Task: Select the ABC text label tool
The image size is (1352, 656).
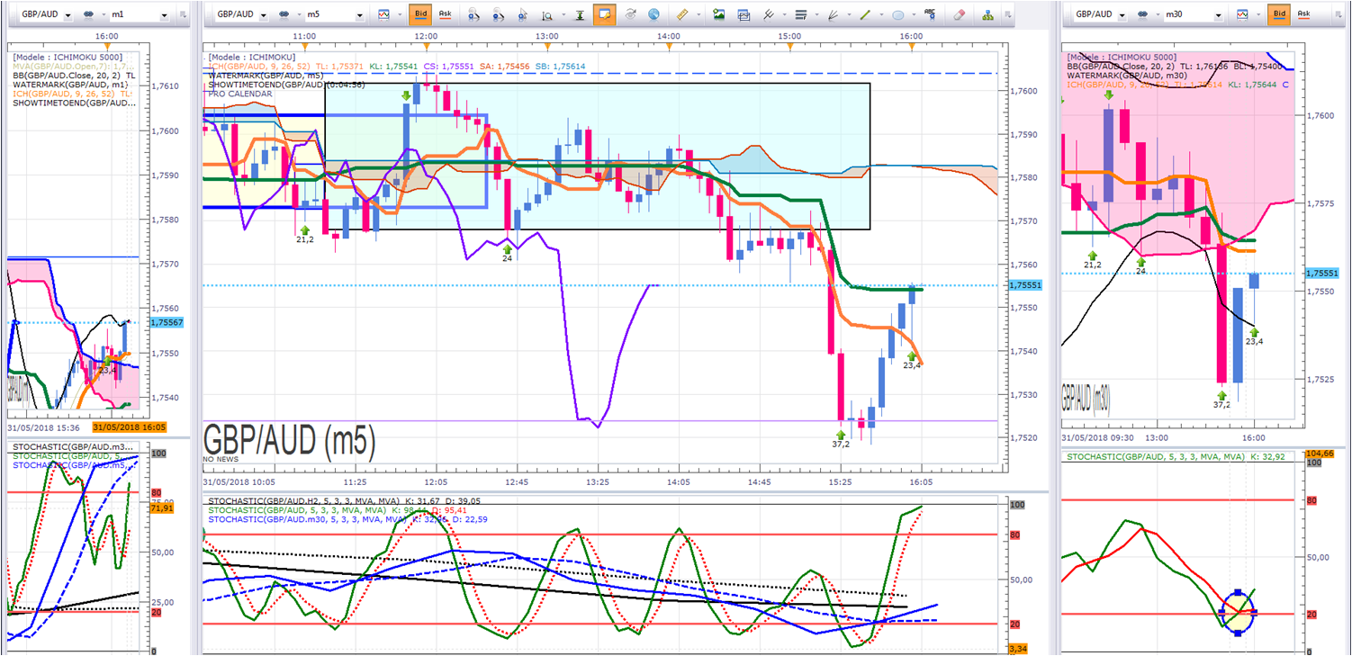Action: pyautogui.click(x=933, y=14)
